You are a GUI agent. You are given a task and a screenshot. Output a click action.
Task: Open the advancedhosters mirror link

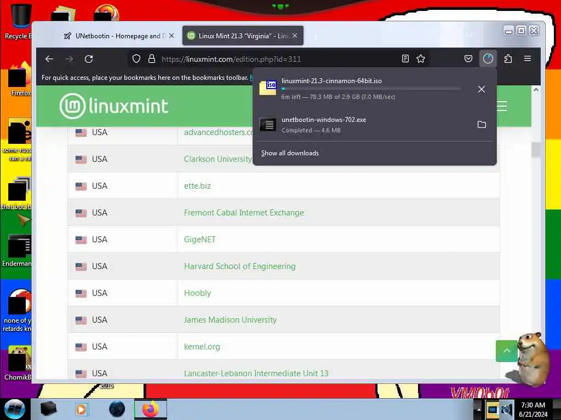[218, 132]
